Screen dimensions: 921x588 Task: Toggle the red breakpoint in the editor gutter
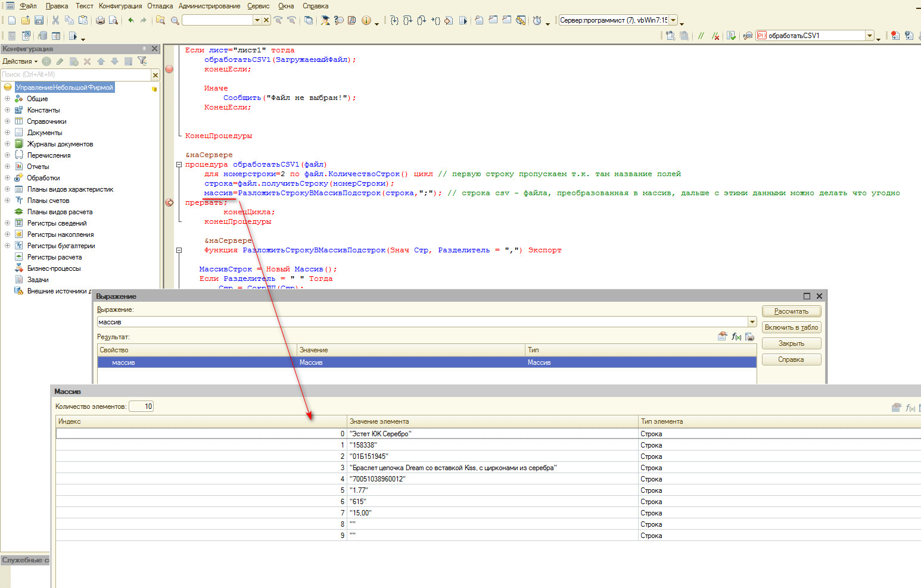click(169, 69)
